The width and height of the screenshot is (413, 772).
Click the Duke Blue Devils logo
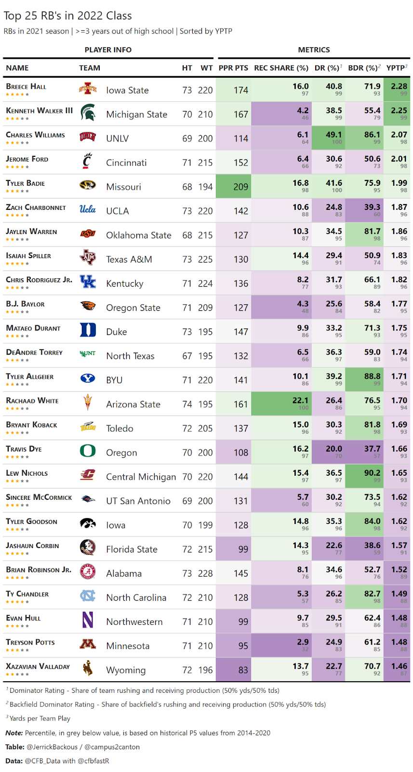pyautogui.click(x=88, y=330)
